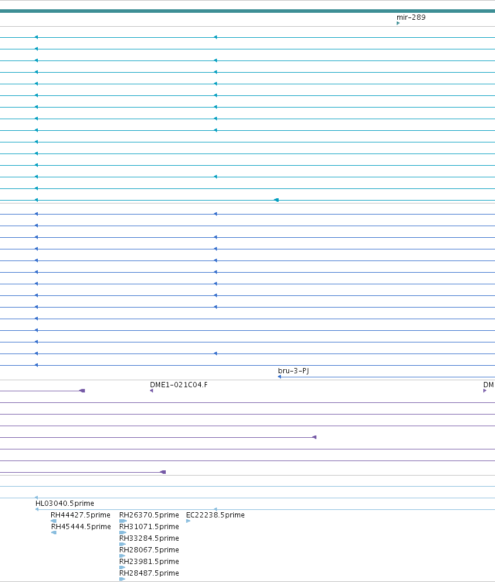Screen dimensions: 495x582
Task: Click the DME1-021C04.F arrow glyph
Action: (151, 391)
